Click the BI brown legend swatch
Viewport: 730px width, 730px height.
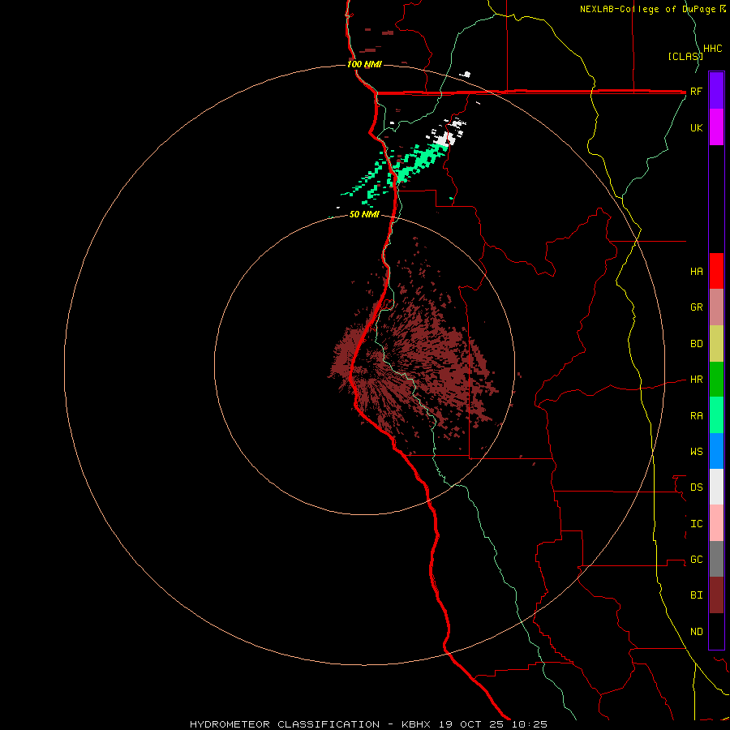tap(716, 595)
